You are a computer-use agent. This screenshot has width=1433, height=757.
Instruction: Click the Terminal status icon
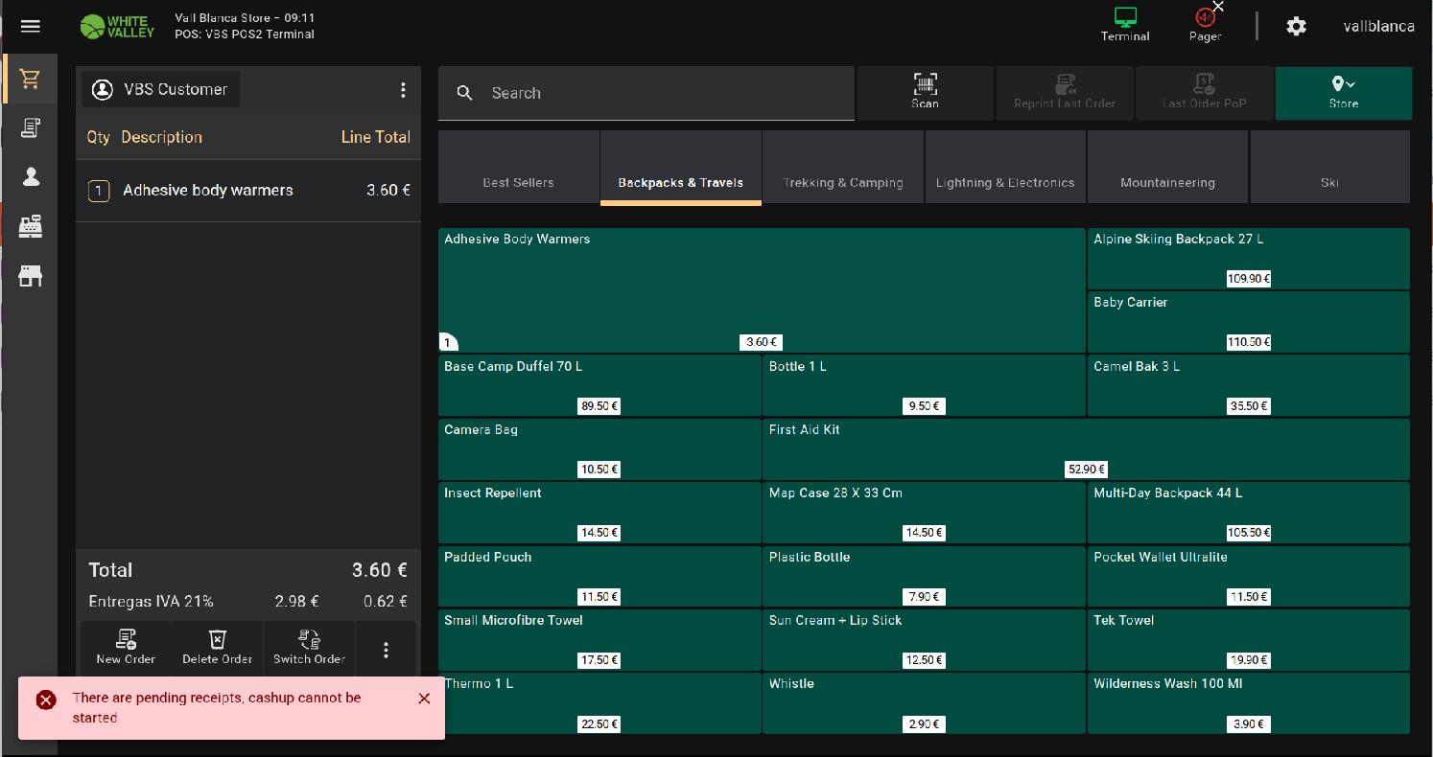(x=1125, y=25)
